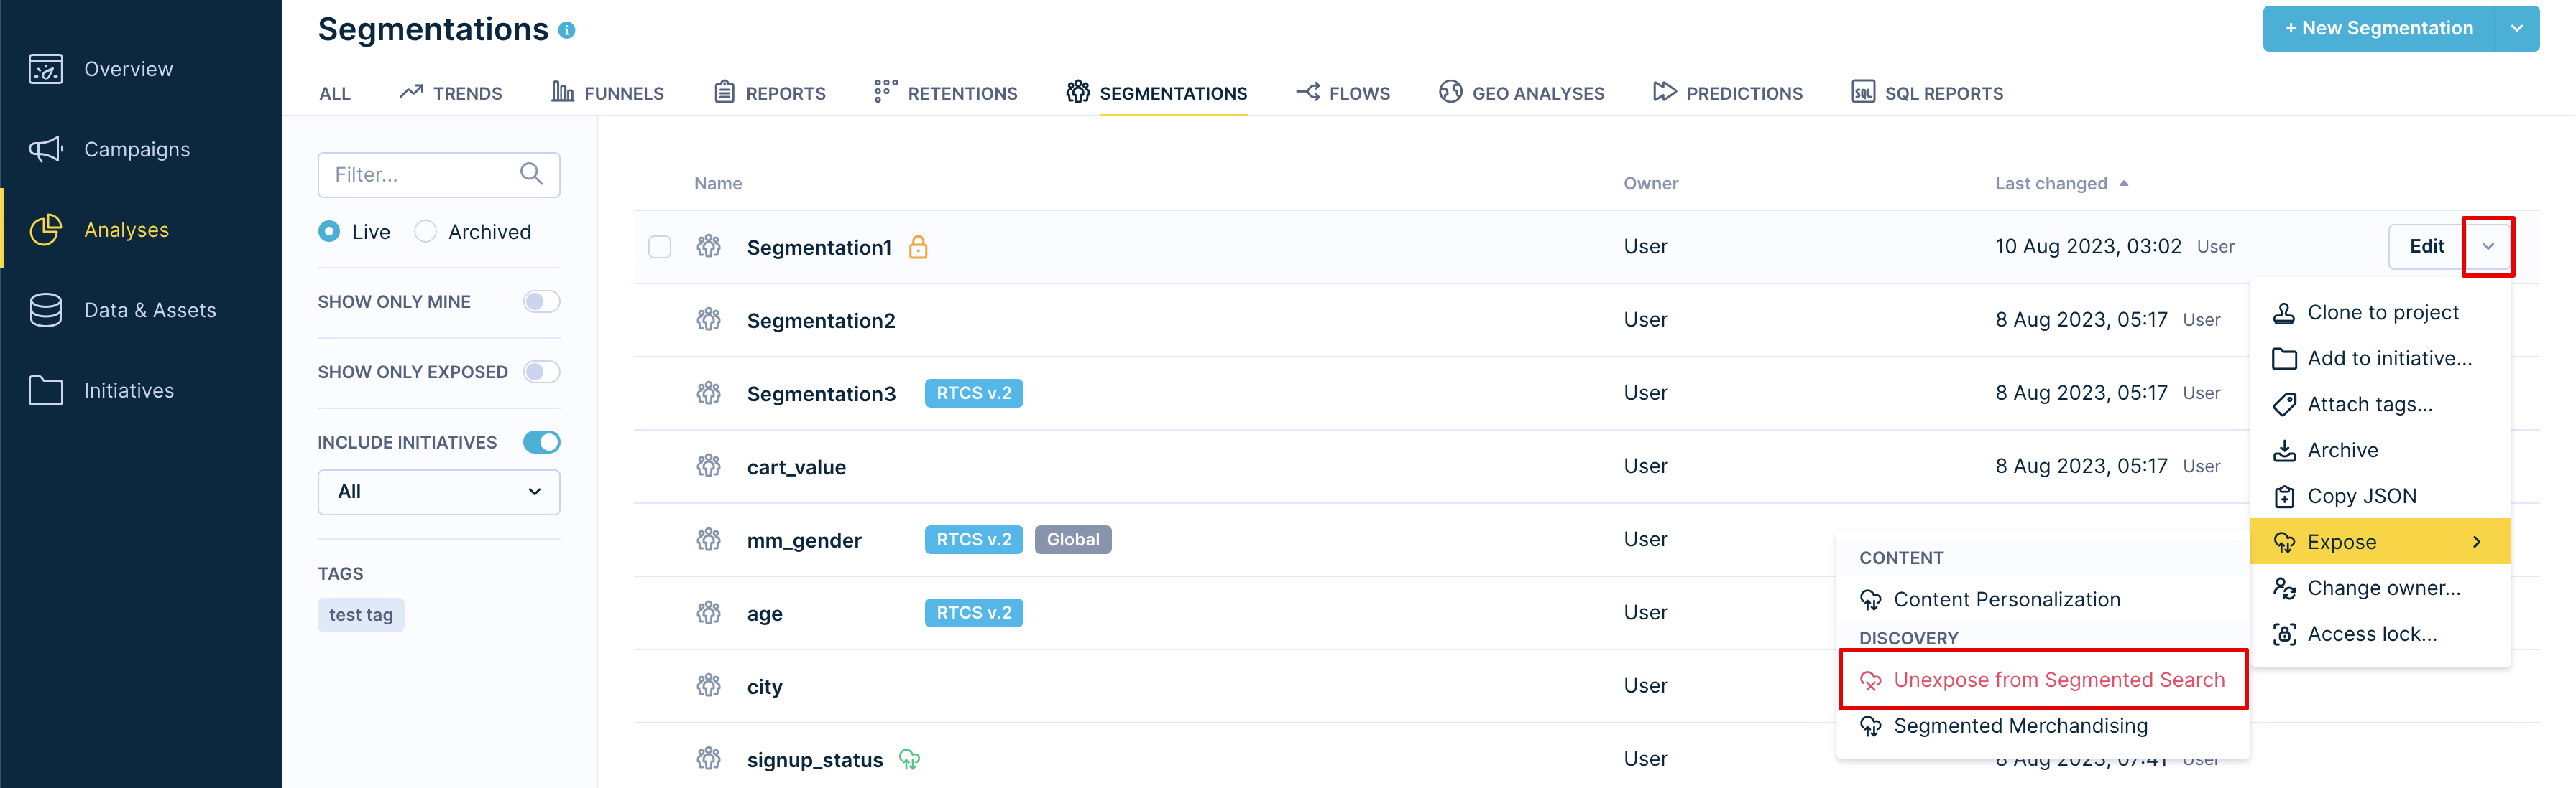
Task: Click the lock icon next to Segmentation1
Action: (x=918, y=247)
